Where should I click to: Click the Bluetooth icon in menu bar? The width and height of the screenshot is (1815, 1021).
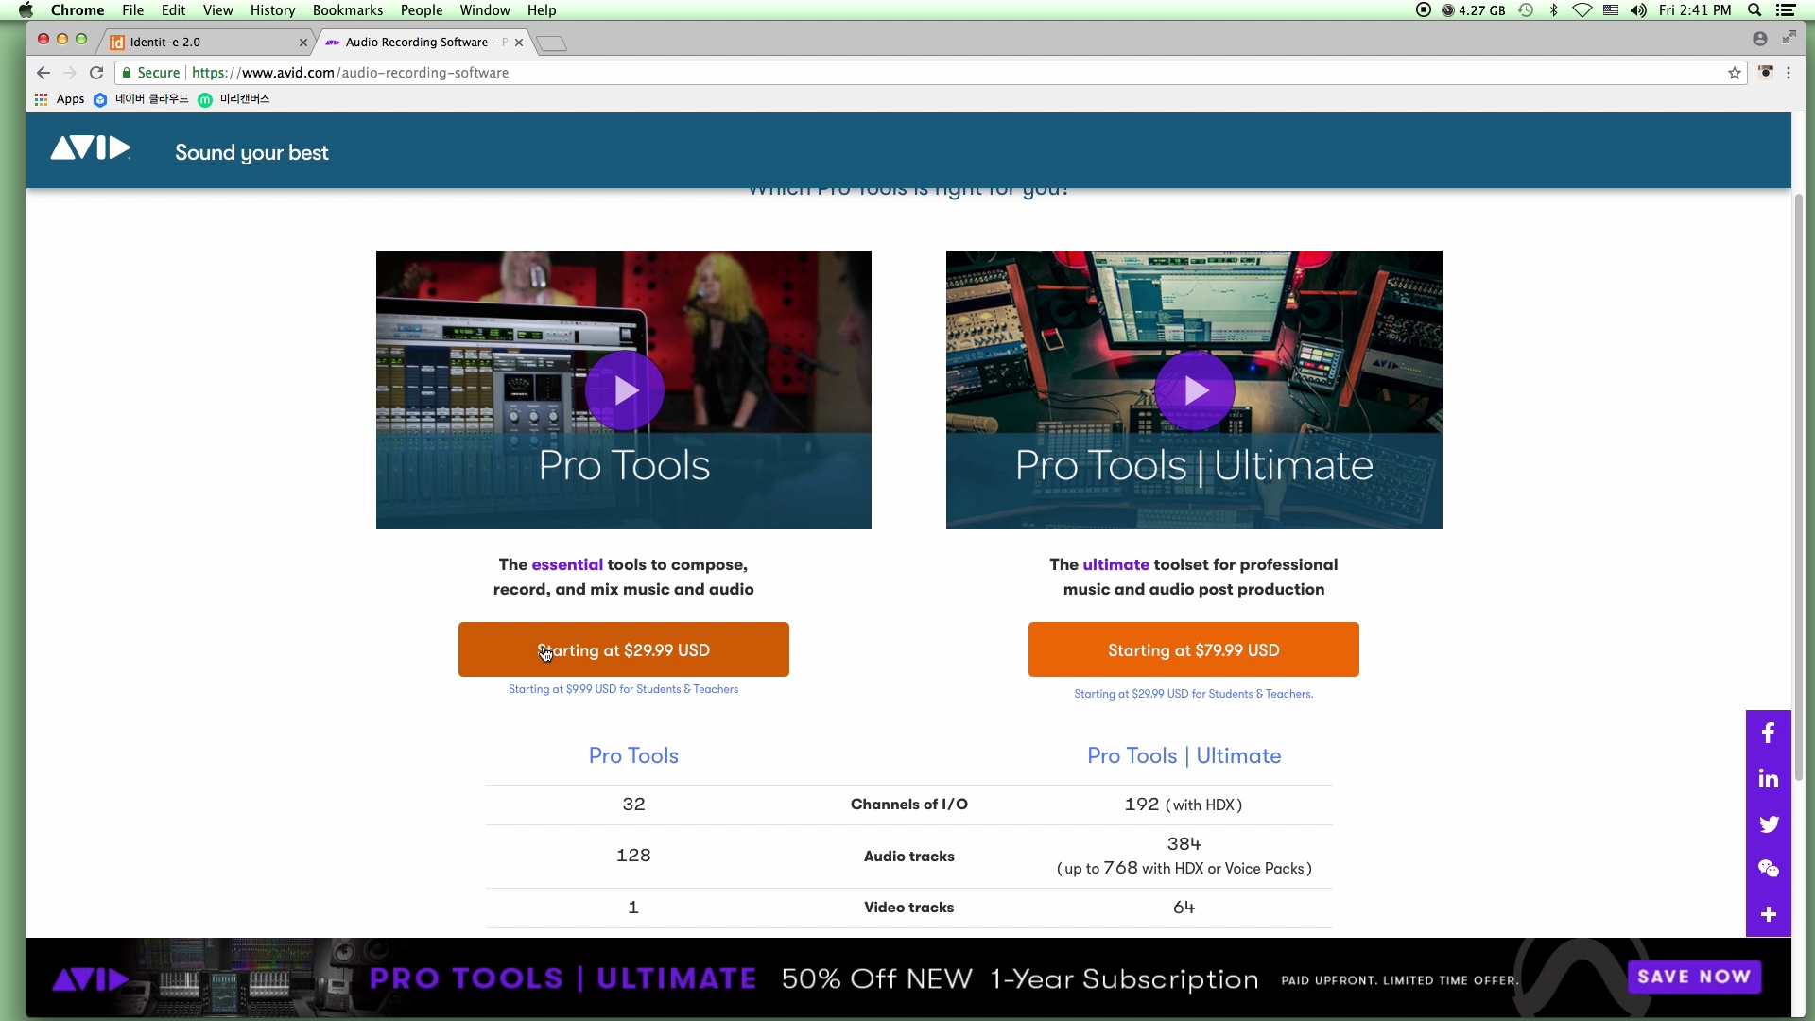pyautogui.click(x=1553, y=10)
